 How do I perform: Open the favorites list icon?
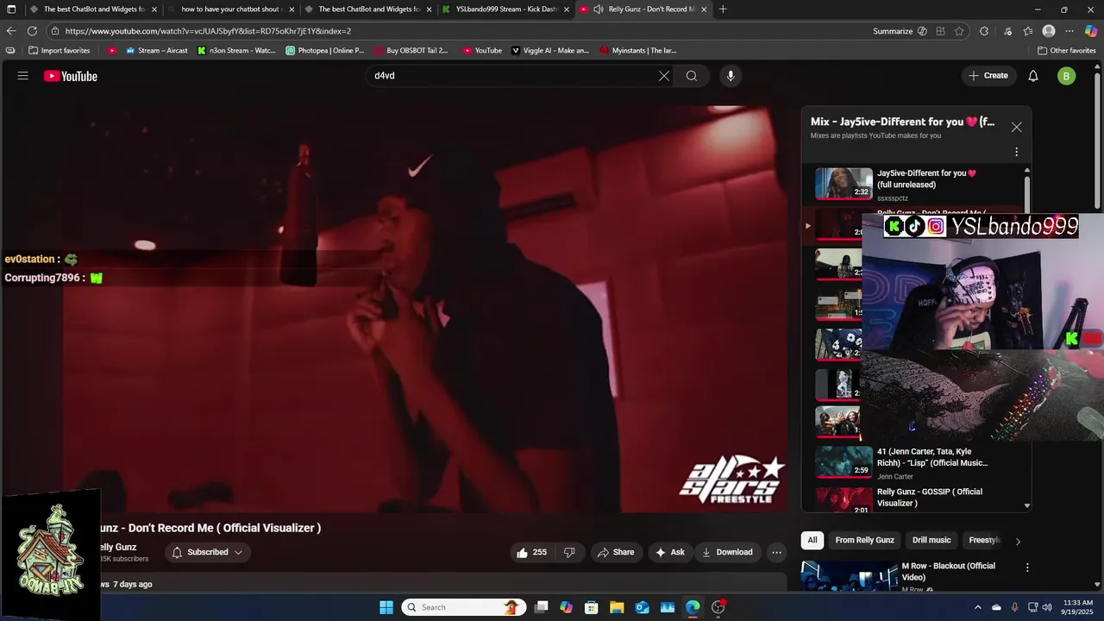click(x=1028, y=31)
